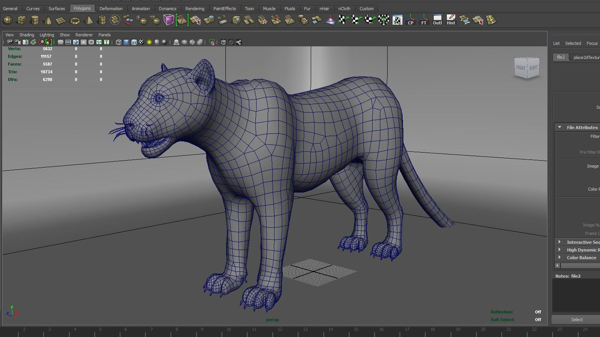This screenshot has width=600, height=337.
Task: Create a polygon sphere from the shelf
Action: point(8,20)
